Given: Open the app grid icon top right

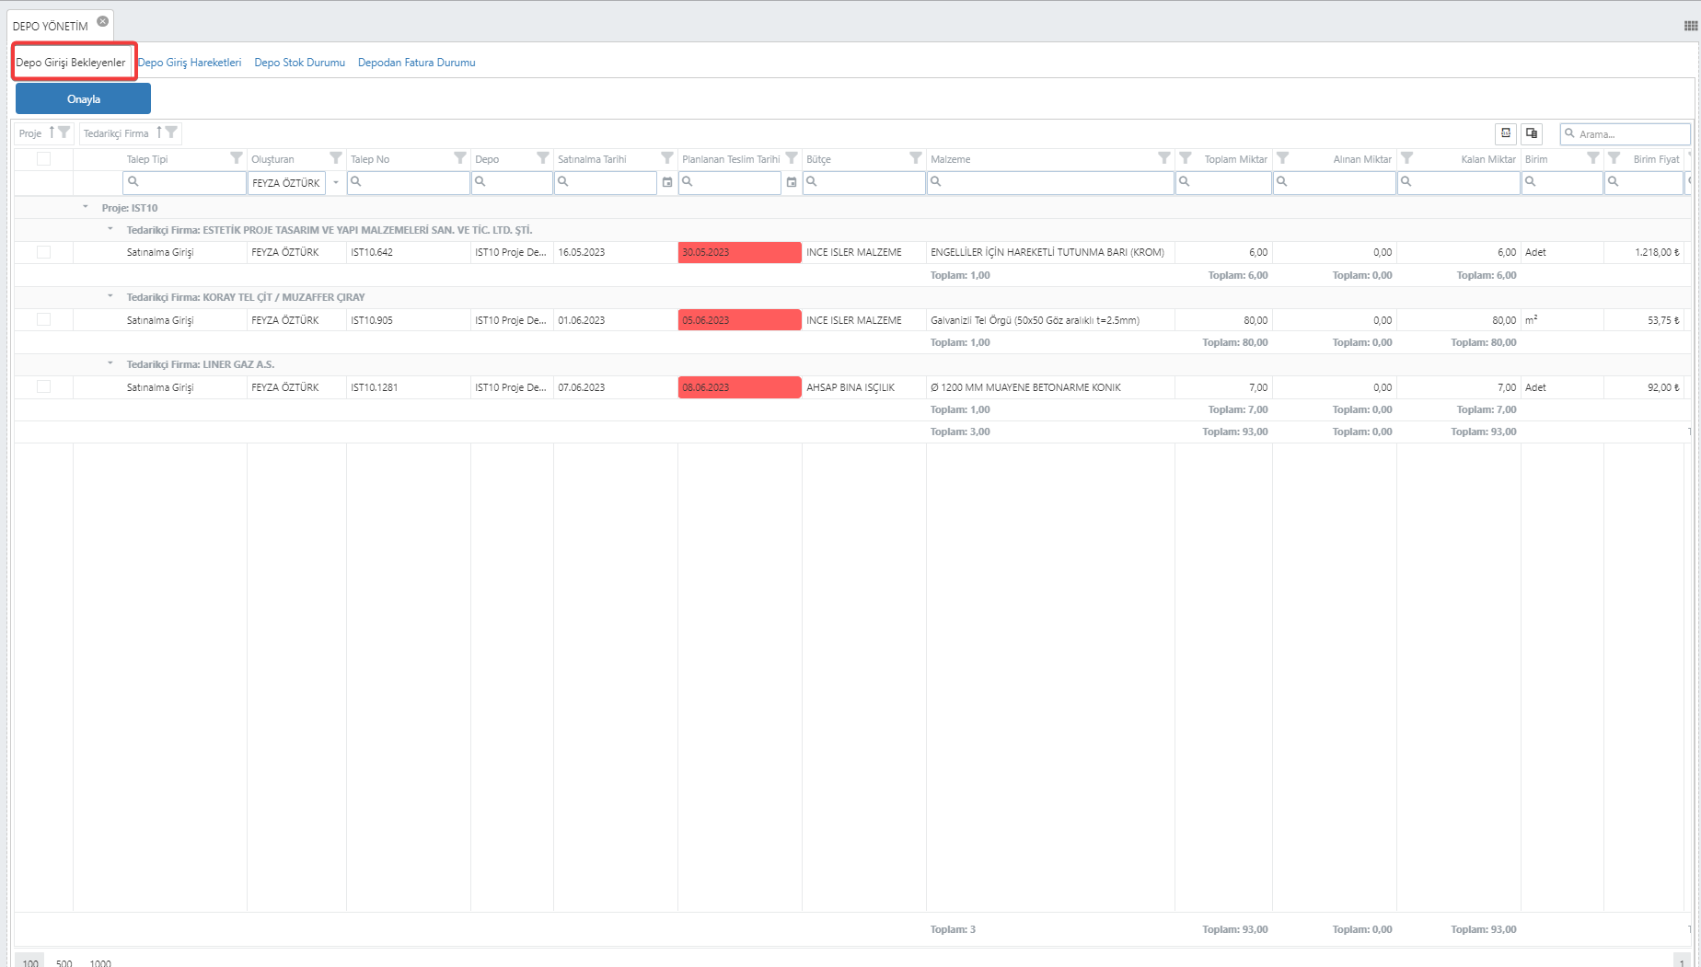Looking at the screenshot, I should point(1690,26).
